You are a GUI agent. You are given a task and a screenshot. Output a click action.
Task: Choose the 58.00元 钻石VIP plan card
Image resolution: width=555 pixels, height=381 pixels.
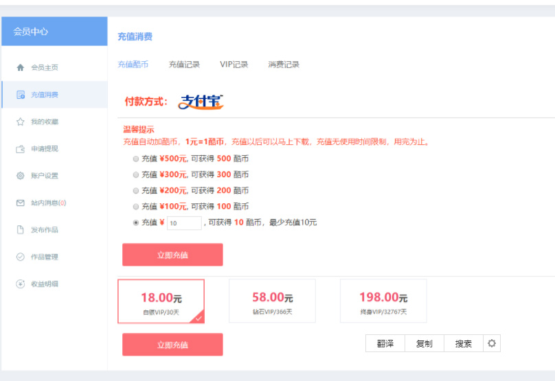point(272,301)
